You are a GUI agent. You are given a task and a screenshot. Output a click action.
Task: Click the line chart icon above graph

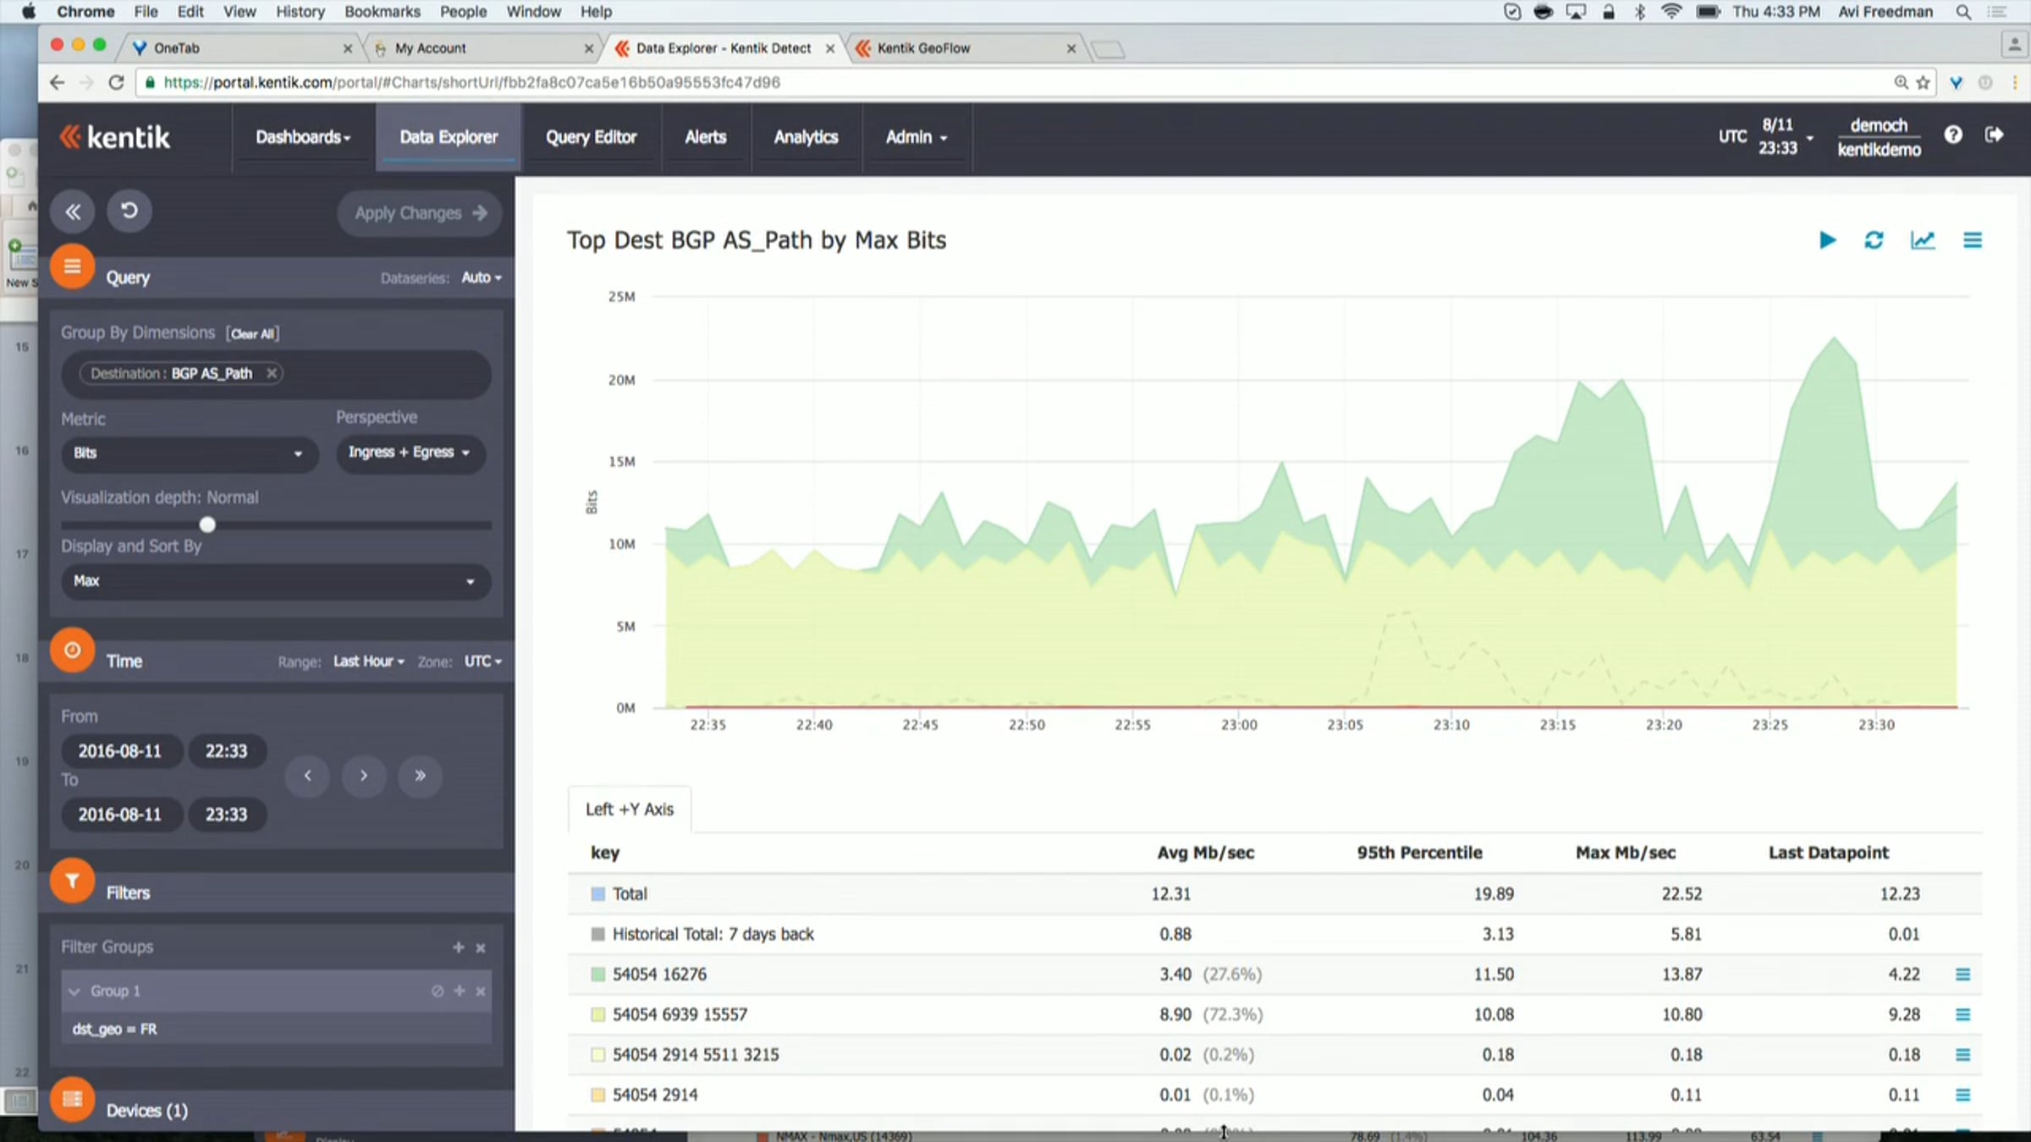coord(1923,240)
